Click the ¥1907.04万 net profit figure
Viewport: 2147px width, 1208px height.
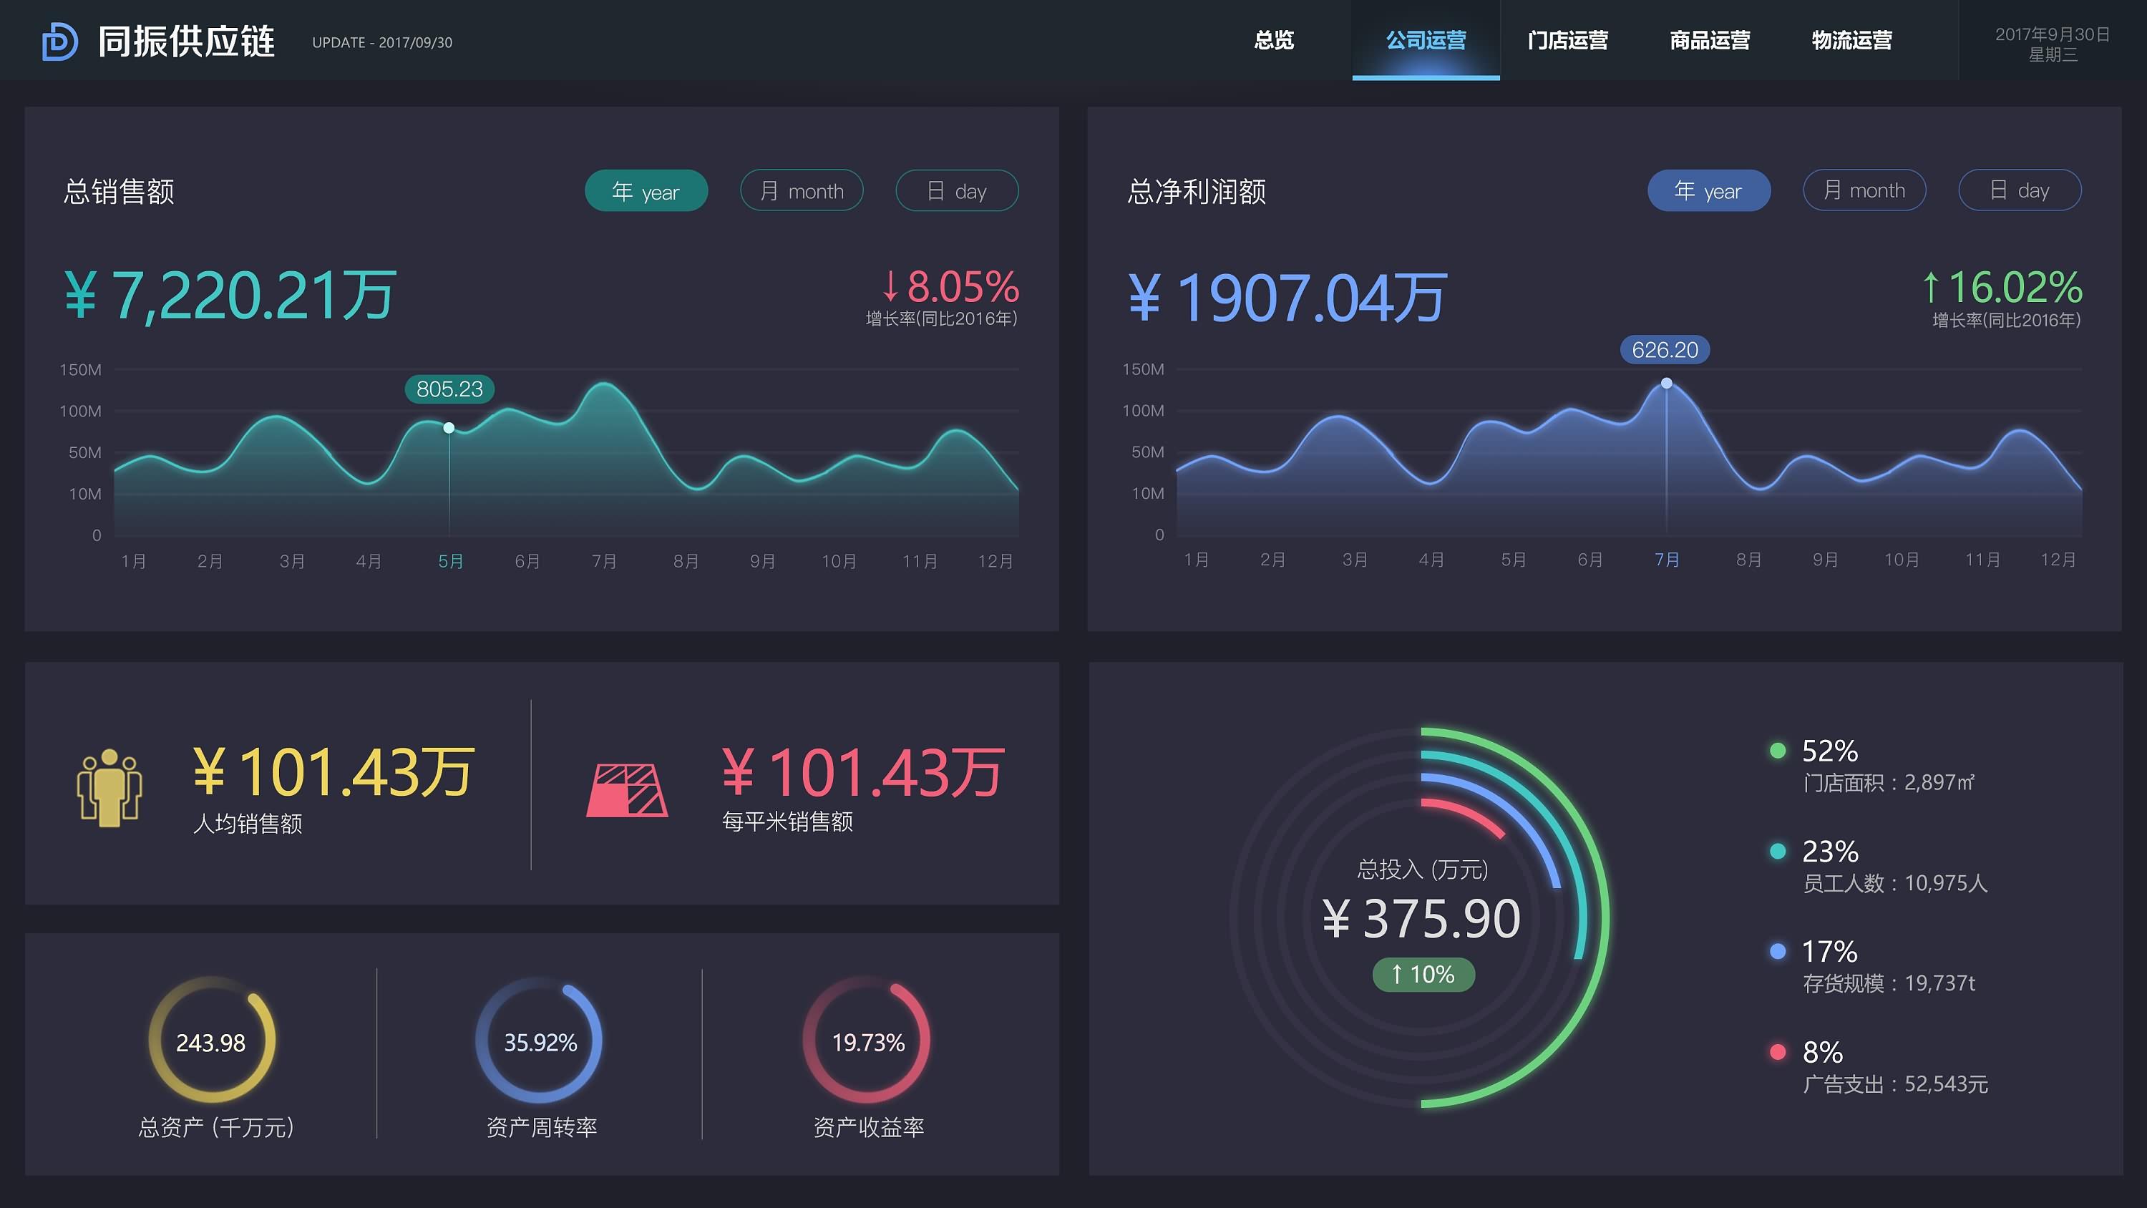click(1287, 297)
